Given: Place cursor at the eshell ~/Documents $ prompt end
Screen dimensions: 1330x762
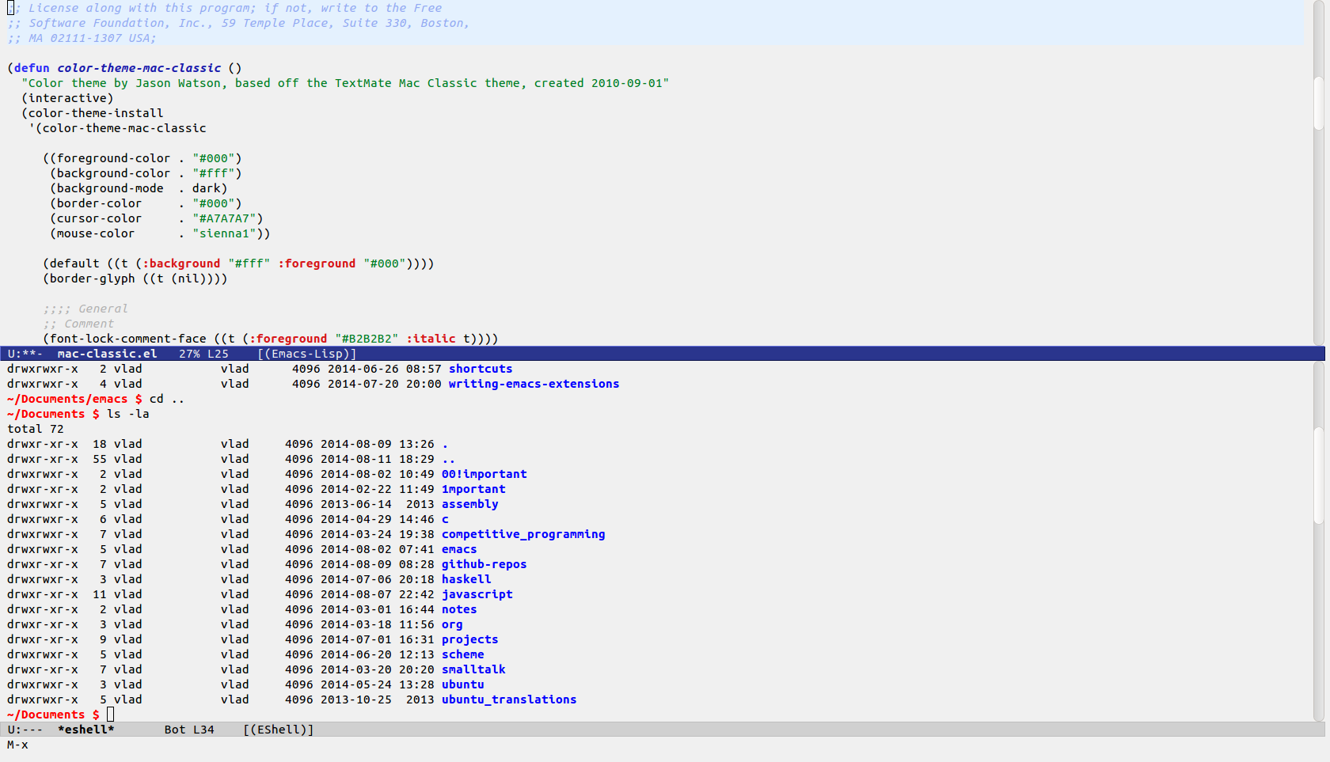Looking at the screenshot, I should coord(110,715).
